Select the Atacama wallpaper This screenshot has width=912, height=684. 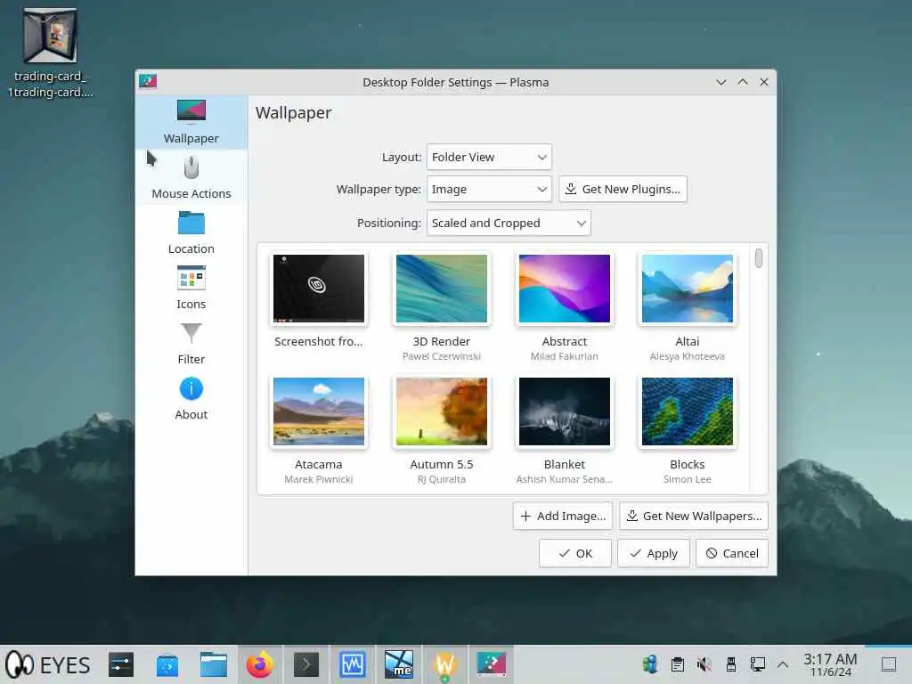point(319,411)
